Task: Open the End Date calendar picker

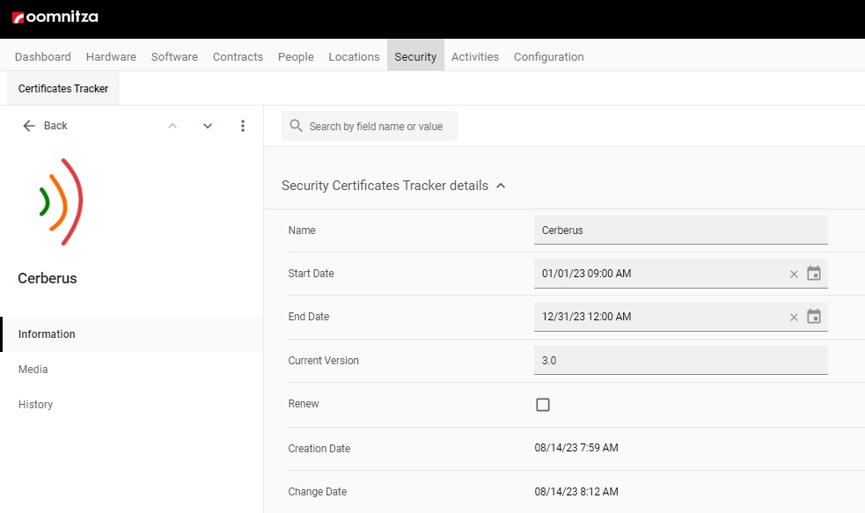Action: 814,317
